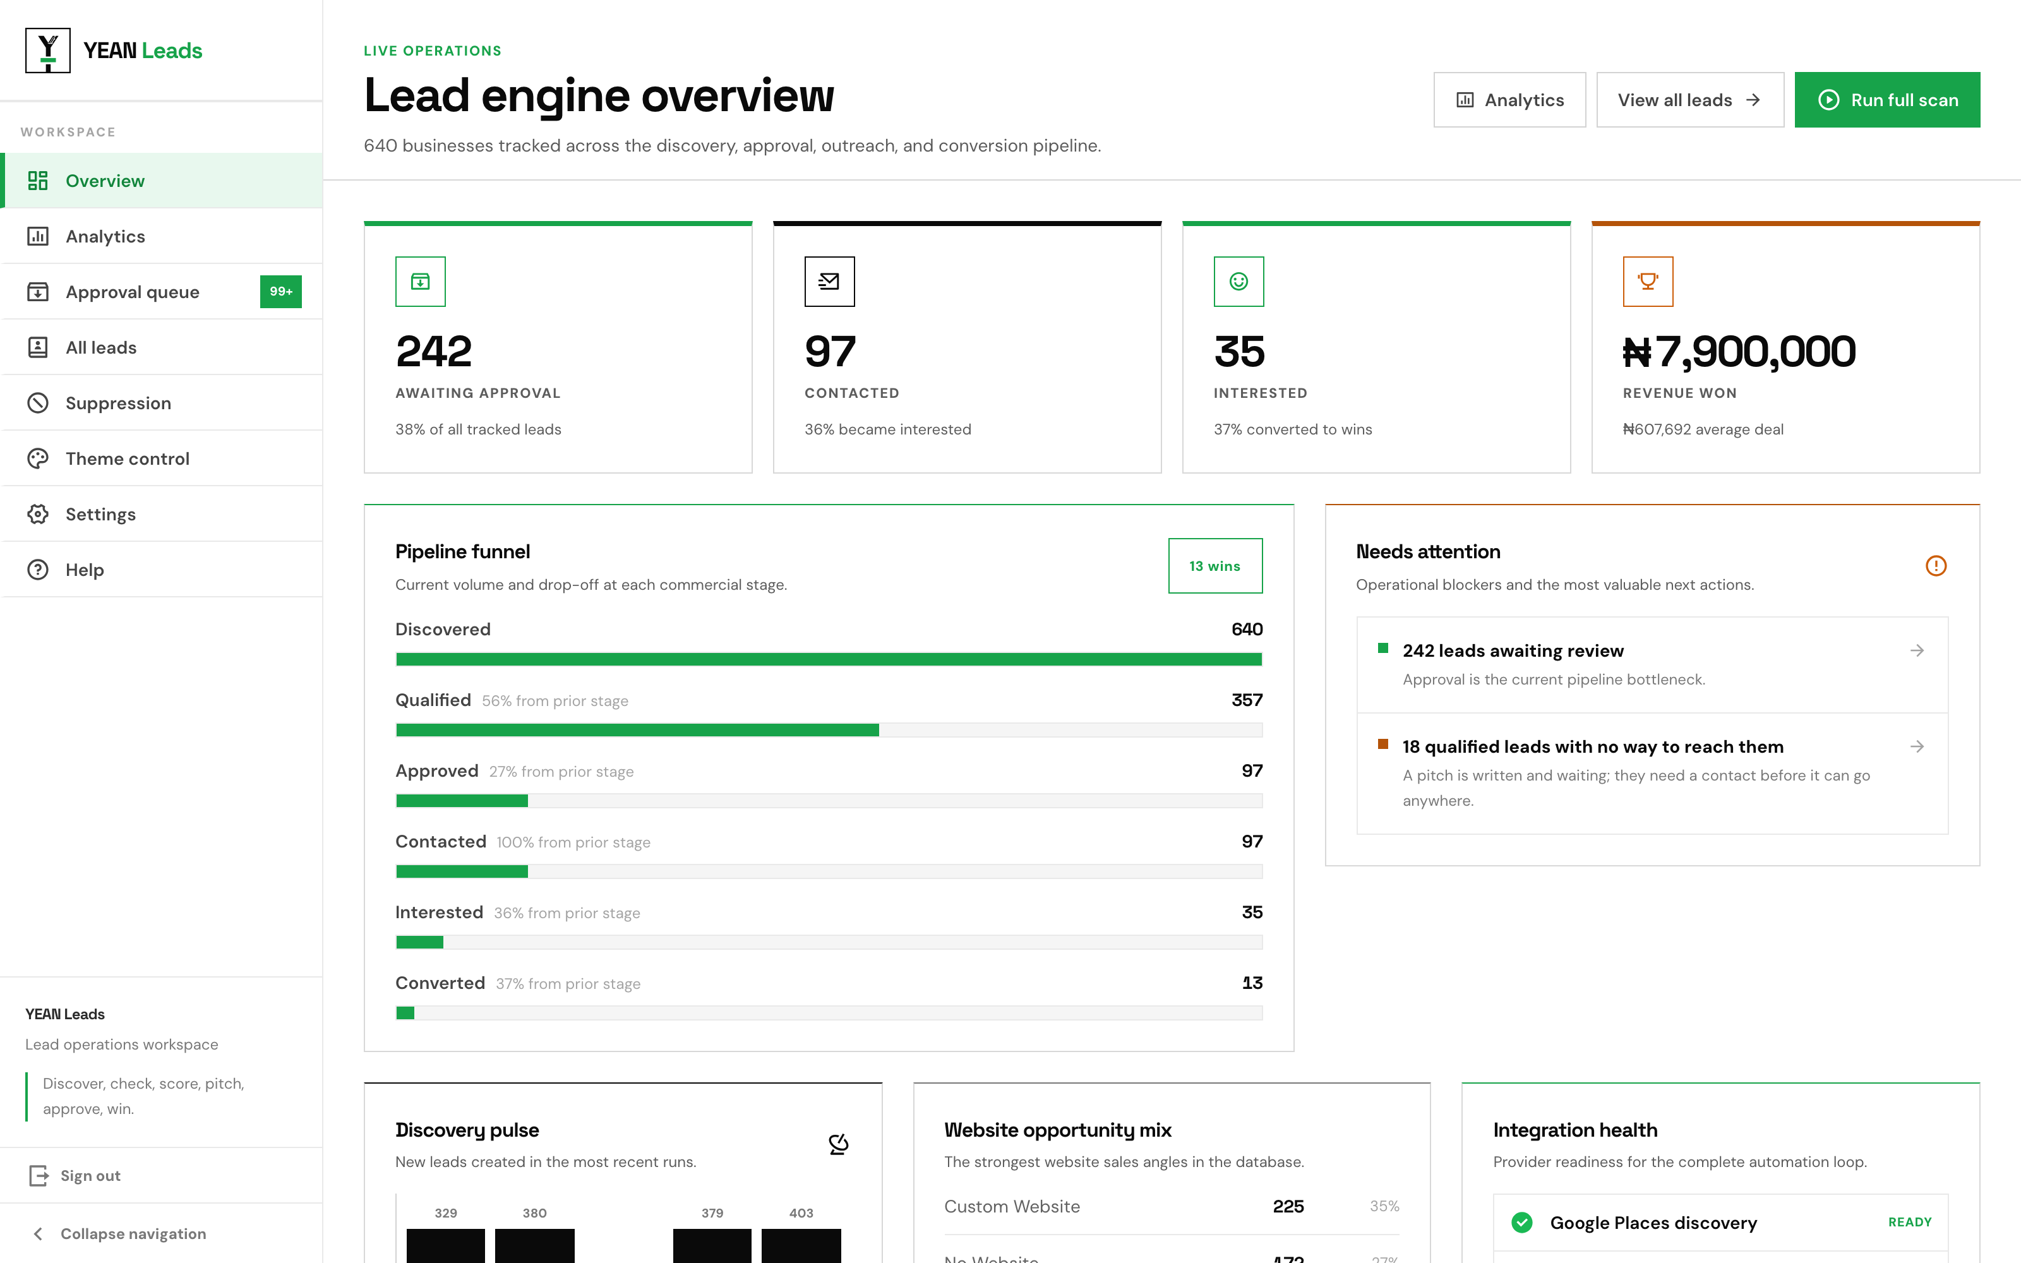
Task: Click the Contacted card envelope icon
Action: point(829,282)
